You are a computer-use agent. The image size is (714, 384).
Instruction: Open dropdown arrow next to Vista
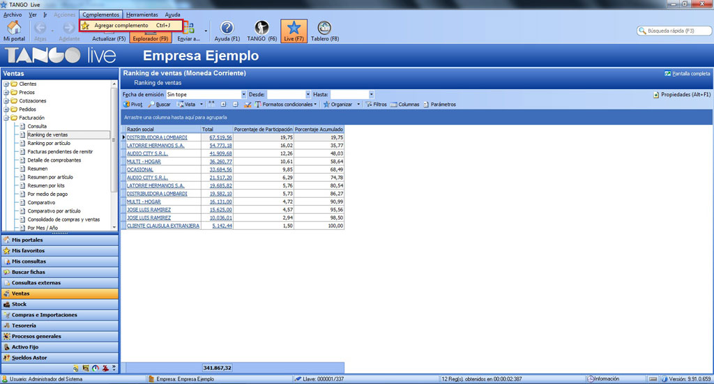tap(202, 105)
